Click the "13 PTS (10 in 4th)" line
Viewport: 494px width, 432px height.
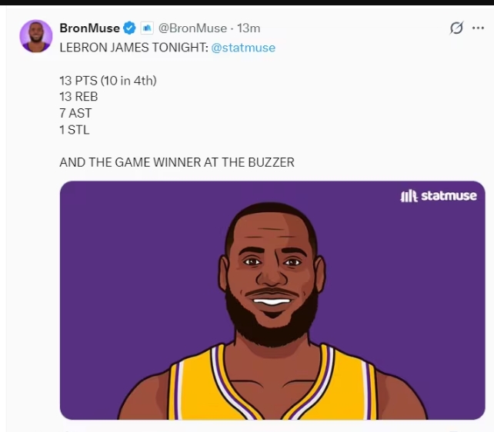[x=113, y=80]
